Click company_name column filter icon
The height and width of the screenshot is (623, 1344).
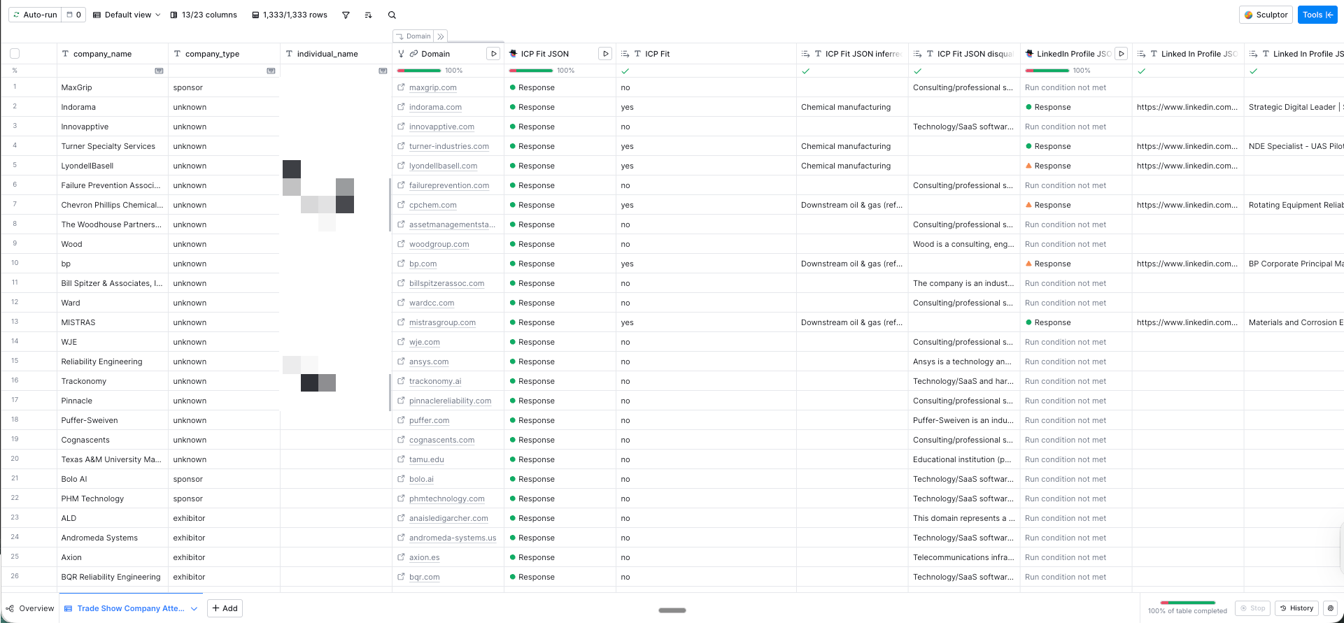click(160, 71)
